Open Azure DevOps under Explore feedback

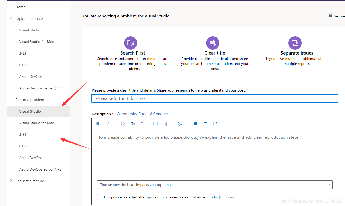click(x=31, y=76)
